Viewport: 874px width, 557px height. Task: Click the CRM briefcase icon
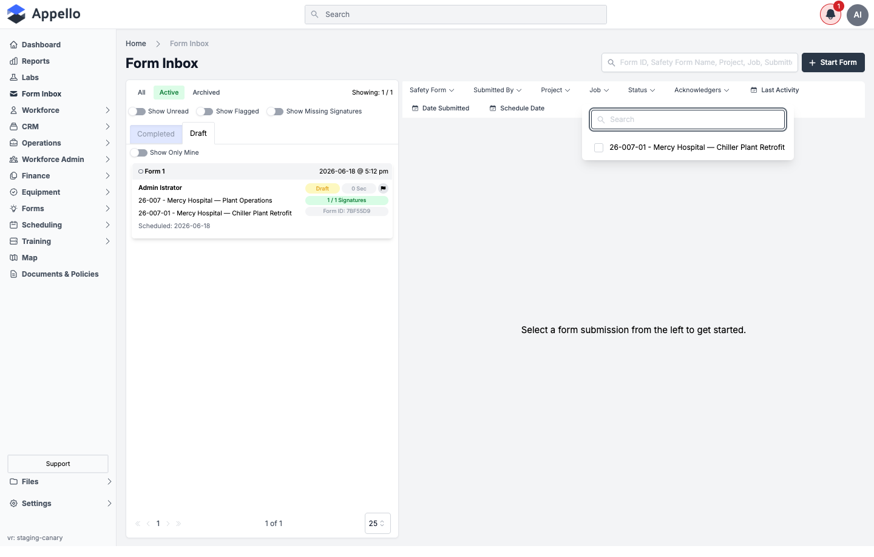(13, 127)
